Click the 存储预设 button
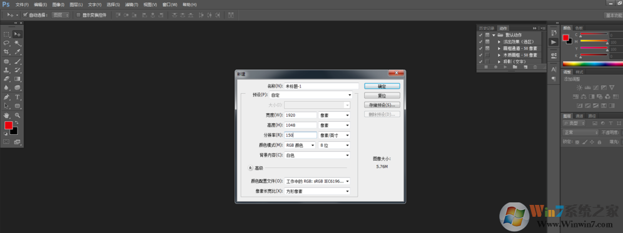Screen dimensions: 623x233 click(x=382, y=105)
